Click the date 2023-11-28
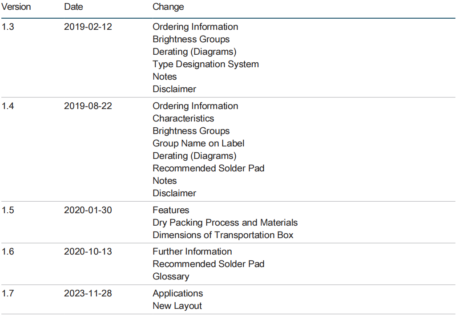 pos(88,293)
